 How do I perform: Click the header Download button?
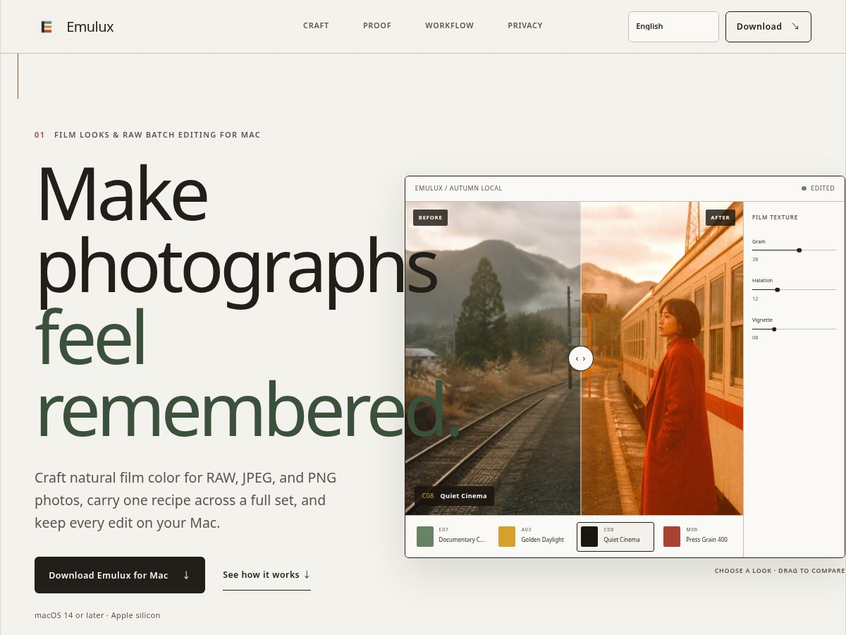coord(768,27)
